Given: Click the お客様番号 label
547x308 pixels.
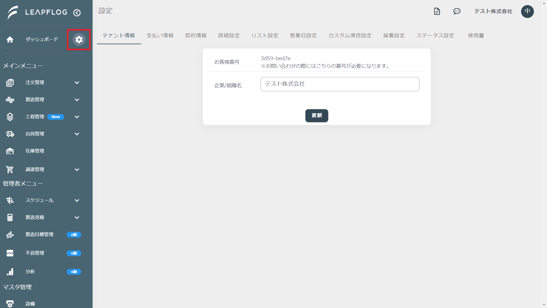Looking at the screenshot, I should click(227, 62).
